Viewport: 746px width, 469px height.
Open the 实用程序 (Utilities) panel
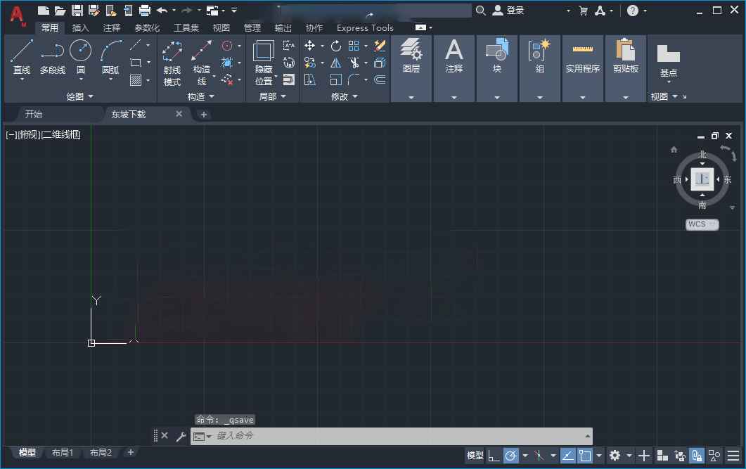(x=582, y=68)
